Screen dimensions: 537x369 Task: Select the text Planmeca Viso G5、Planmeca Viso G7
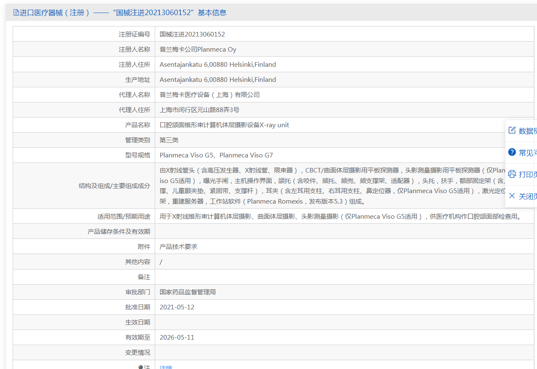click(216, 155)
